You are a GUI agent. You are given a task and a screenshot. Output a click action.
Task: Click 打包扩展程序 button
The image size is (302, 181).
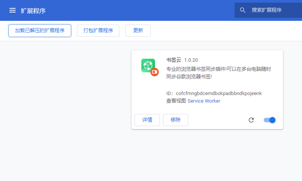(98, 30)
